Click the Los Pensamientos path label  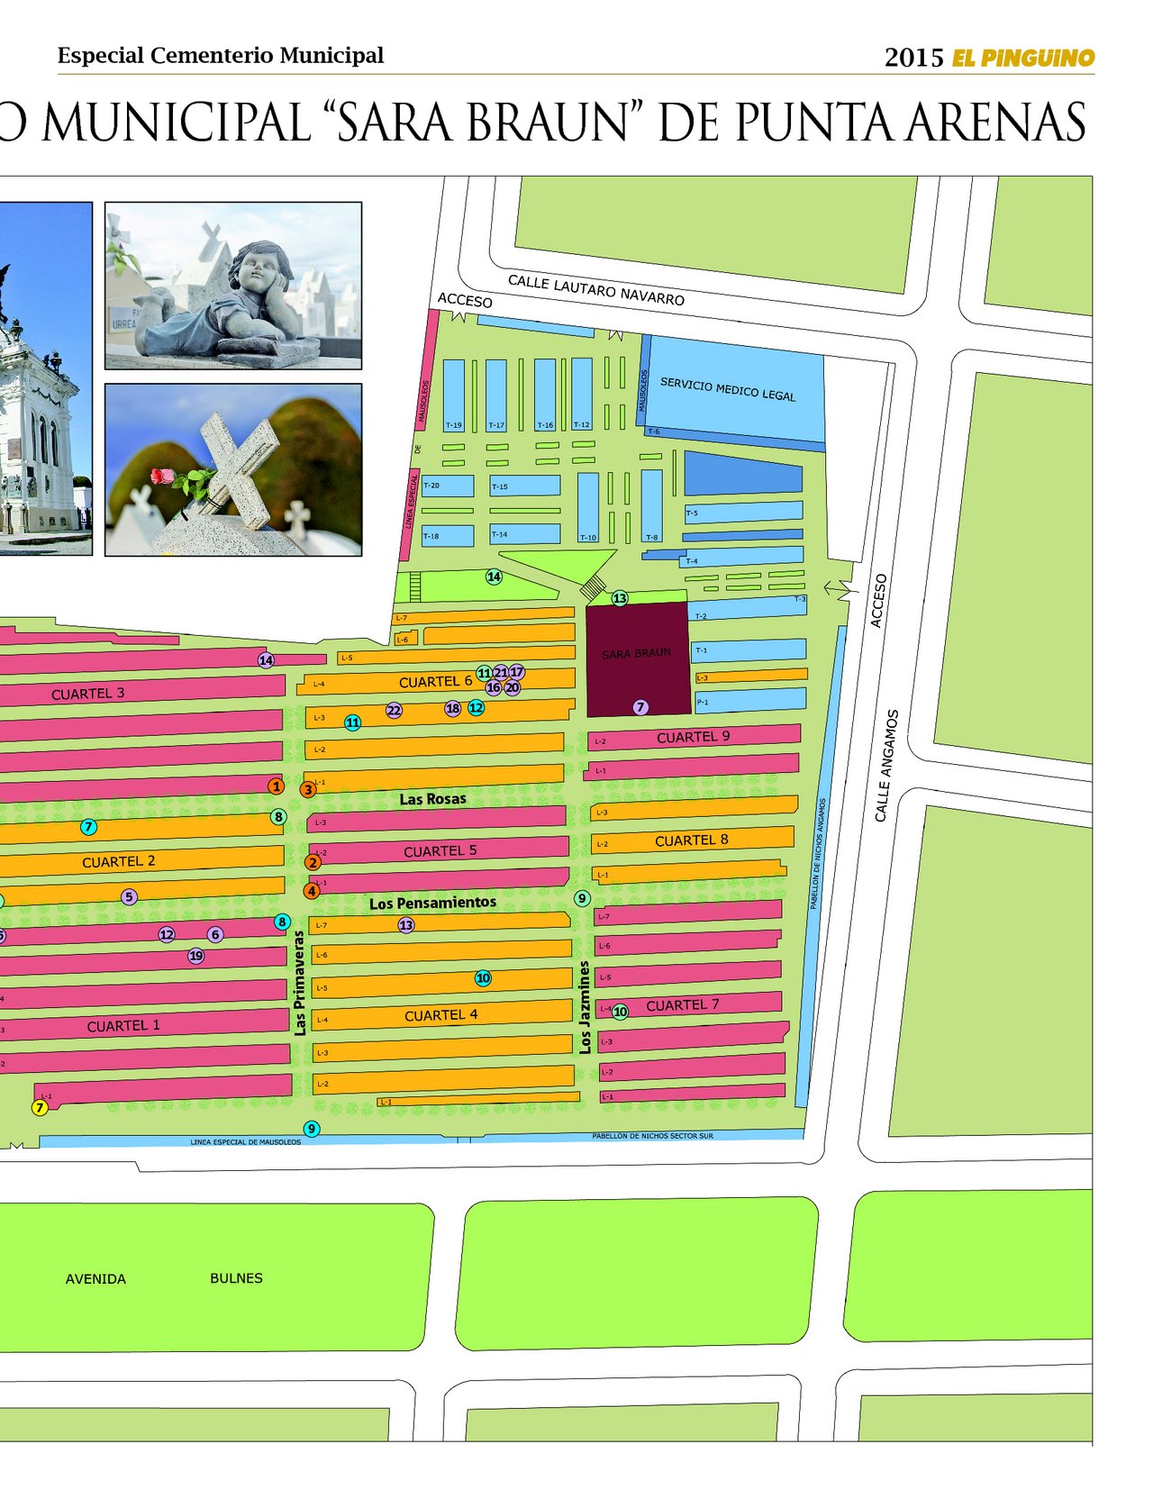[x=433, y=903]
